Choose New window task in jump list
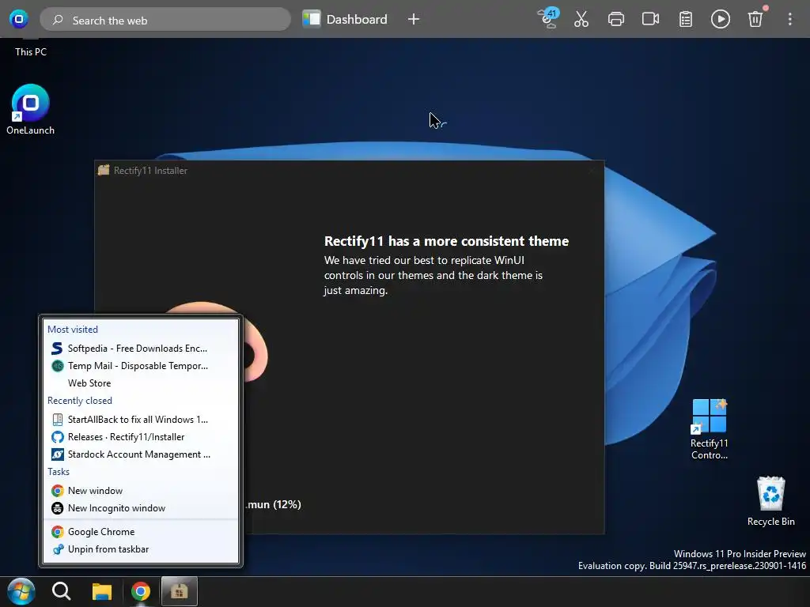810x607 pixels. coord(141,491)
